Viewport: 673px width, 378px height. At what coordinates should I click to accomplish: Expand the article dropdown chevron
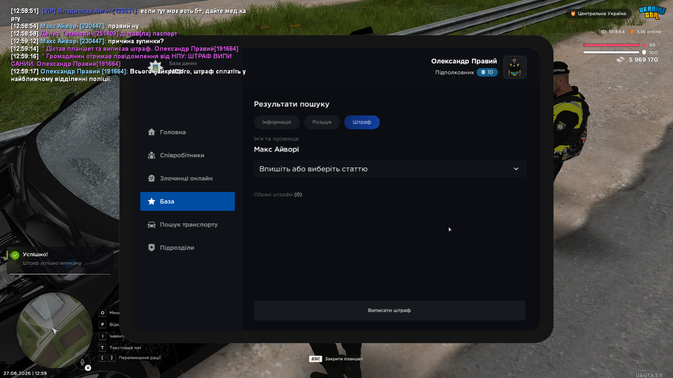516,169
